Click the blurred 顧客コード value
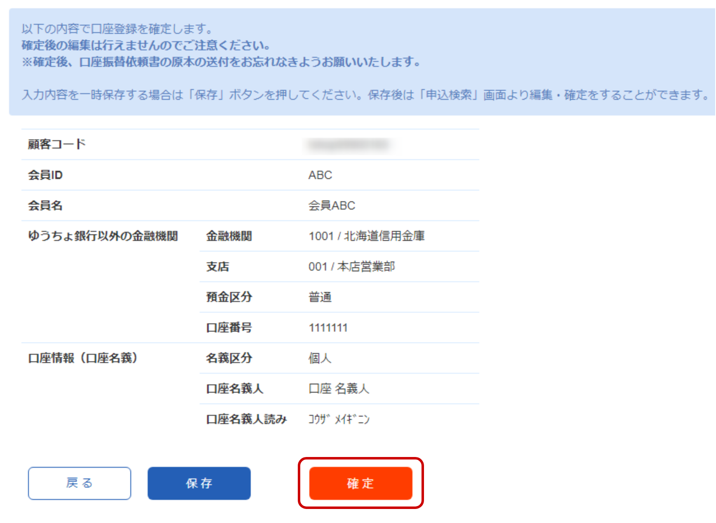Viewport: 716px width, 523px height. [x=351, y=144]
